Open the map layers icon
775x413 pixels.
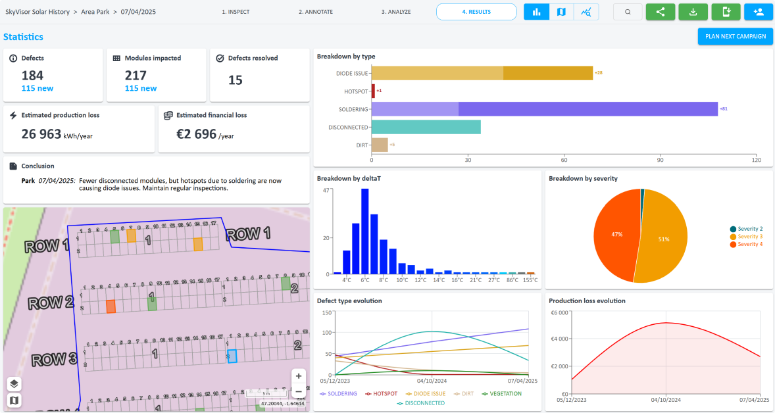[14, 384]
